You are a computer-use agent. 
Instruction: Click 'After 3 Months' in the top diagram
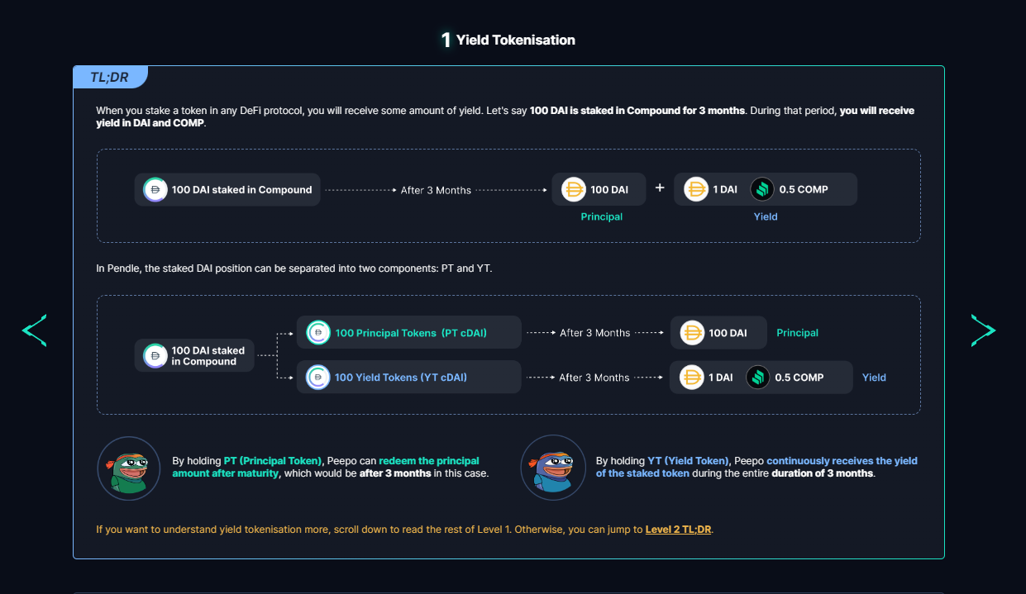[x=436, y=190]
